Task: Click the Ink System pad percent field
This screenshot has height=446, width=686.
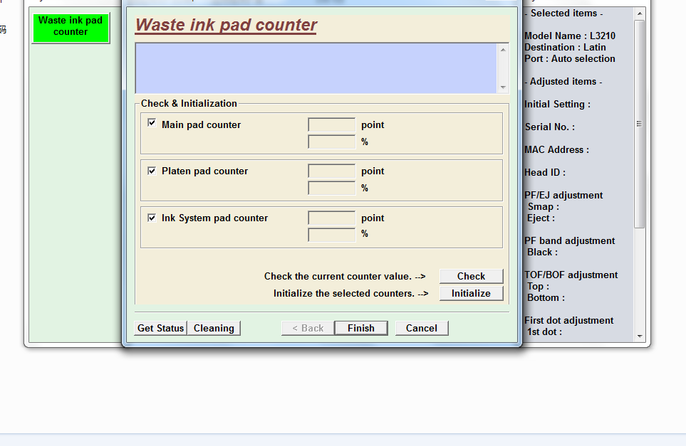Action: [332, 235]
